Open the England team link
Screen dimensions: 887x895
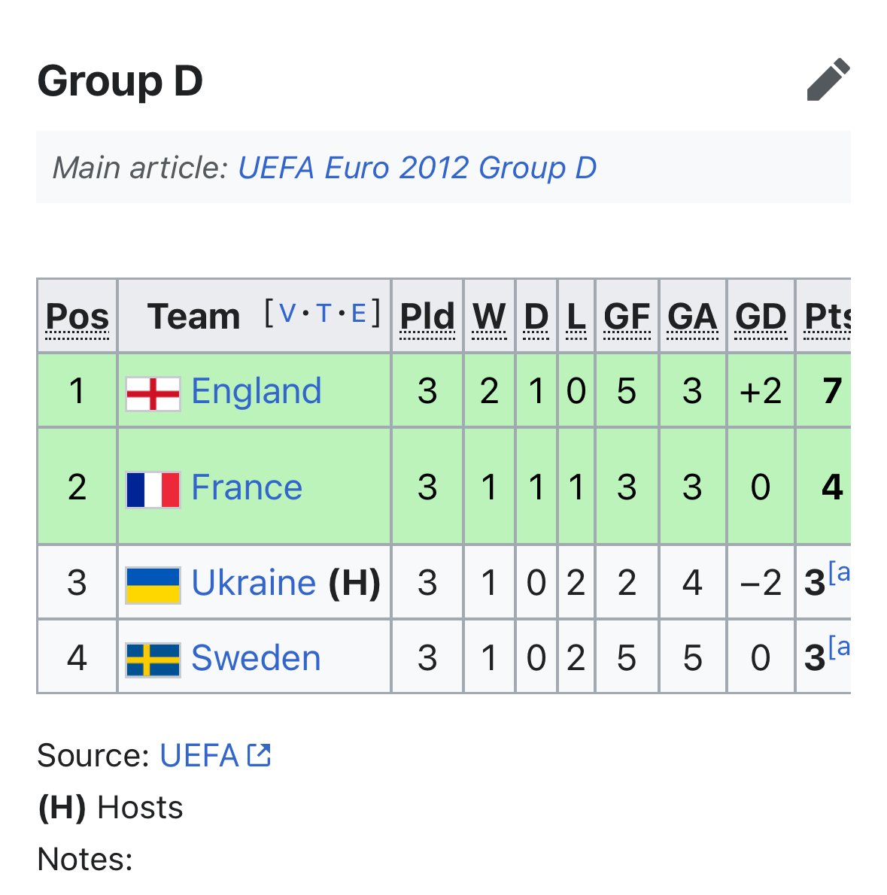pyautogui.click(x=256, y=391)
